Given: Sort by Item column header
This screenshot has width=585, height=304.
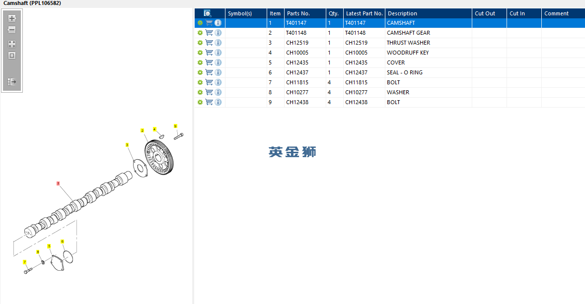Looking at the screenshot, I should coord(275,13).
